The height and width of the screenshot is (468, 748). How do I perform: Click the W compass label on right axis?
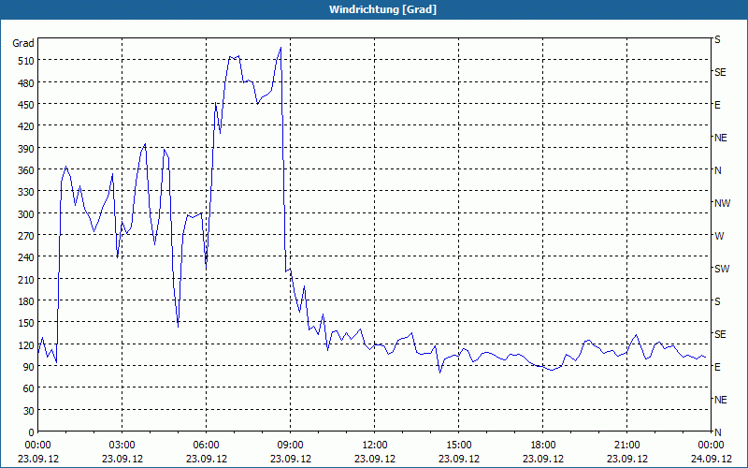click(x=719, y=236)
